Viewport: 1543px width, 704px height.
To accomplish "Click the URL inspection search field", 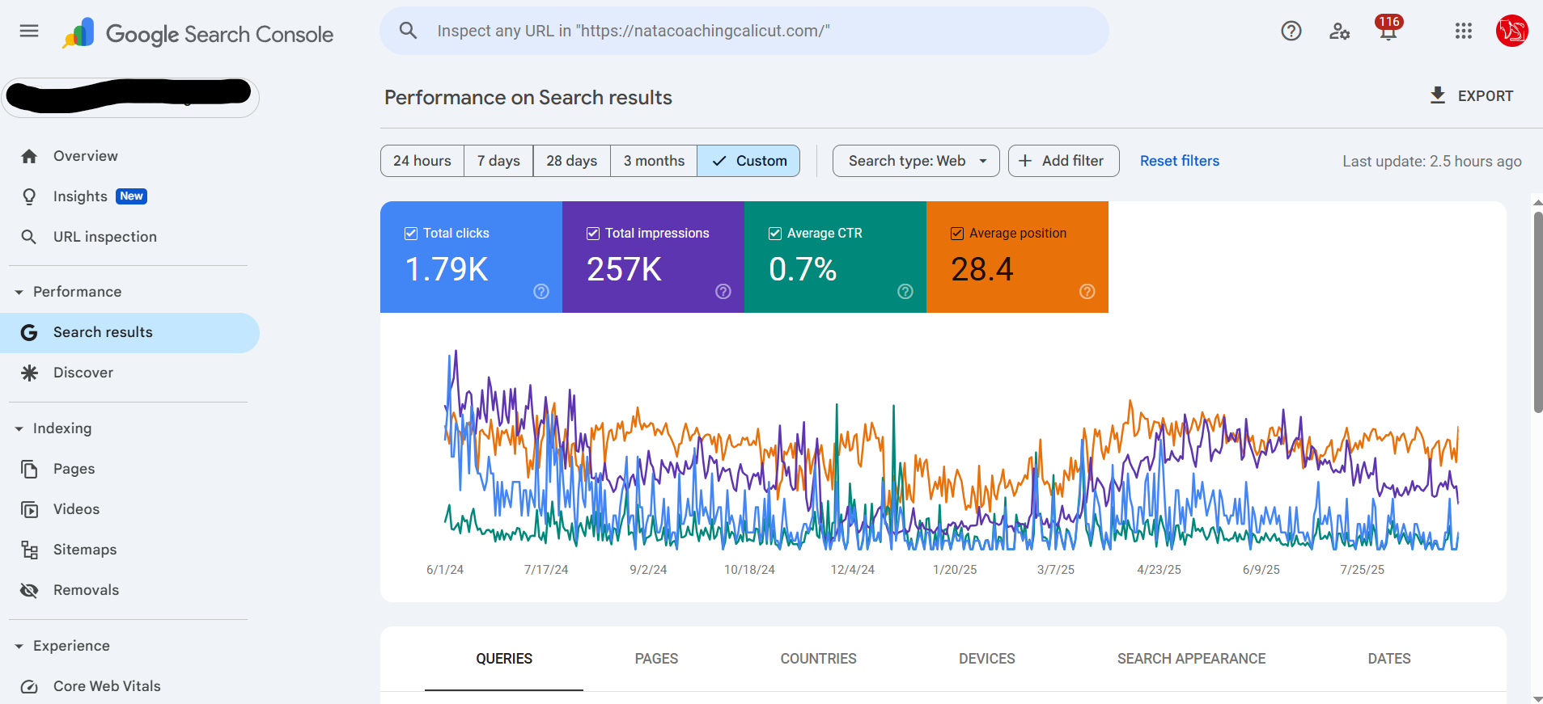I will pyautogui.click(x=744, y=31).
